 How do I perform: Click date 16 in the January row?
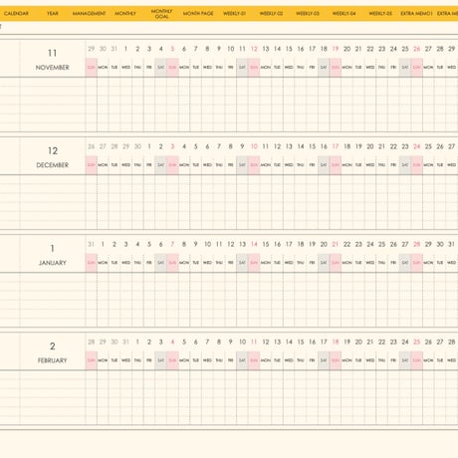(278, 244)
